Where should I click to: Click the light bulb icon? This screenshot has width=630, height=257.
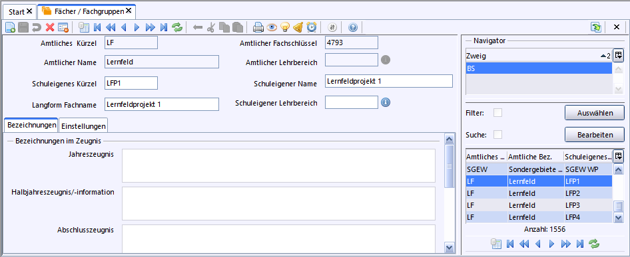coord(285,27)
